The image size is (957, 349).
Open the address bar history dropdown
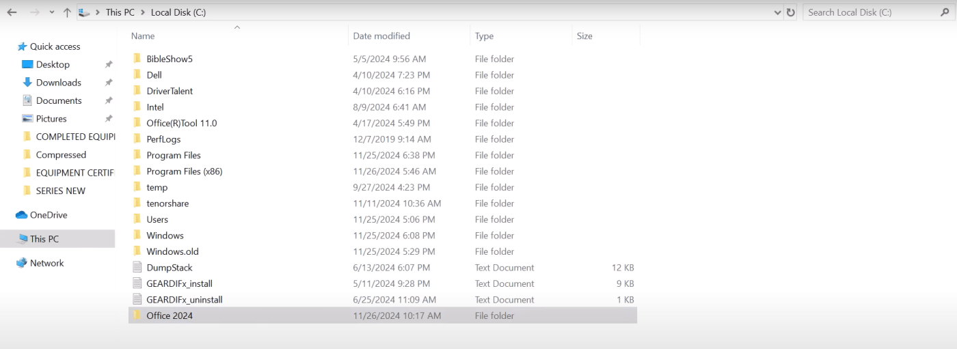(777, 12)
